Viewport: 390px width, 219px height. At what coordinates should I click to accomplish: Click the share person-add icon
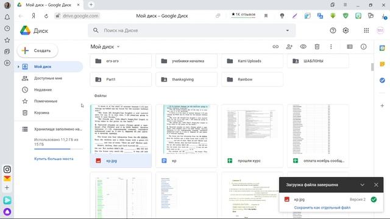[289, 47]
